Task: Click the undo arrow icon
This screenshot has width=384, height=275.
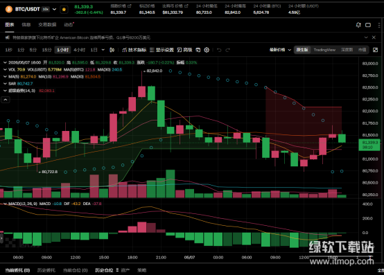Action: 219,50
